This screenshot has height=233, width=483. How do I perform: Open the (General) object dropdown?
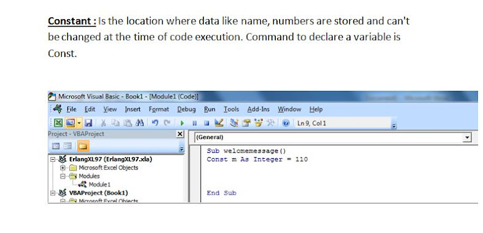point(333,137)
